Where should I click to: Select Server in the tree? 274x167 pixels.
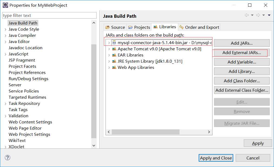coord(15,85)
